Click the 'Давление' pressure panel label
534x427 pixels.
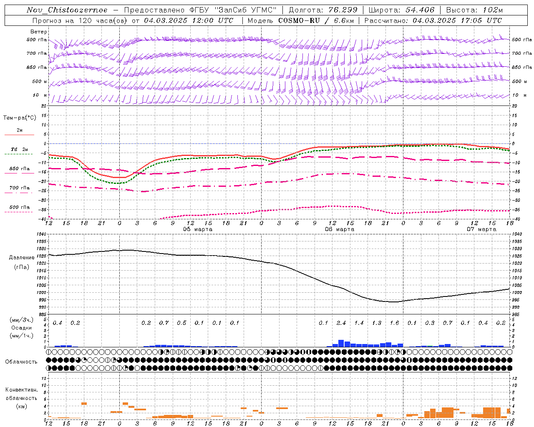(x=21, y=258)
